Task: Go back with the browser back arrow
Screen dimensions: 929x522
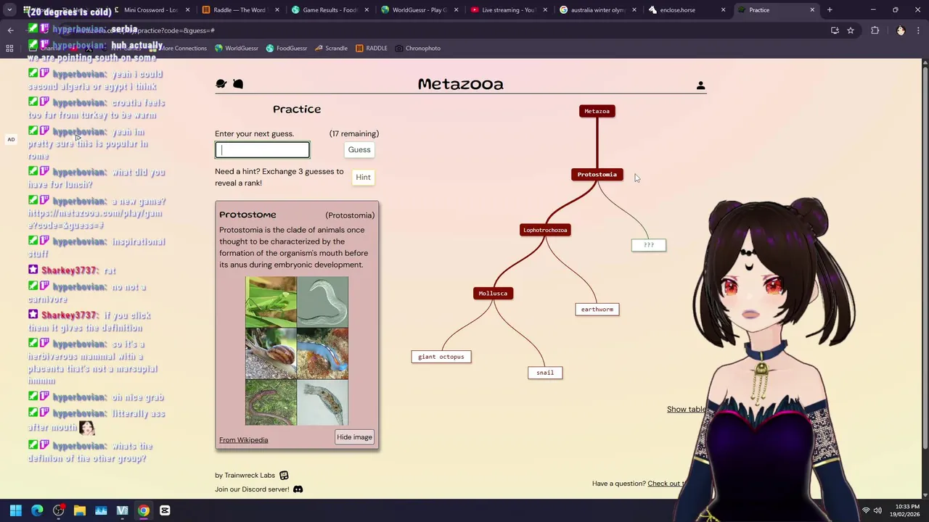Action: 10,30
